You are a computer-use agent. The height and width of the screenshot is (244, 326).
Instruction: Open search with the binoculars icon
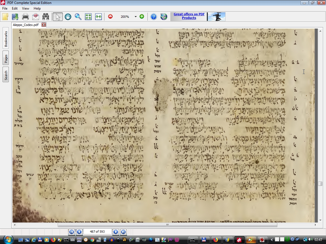pyautogui.click(x=46, y=17)
